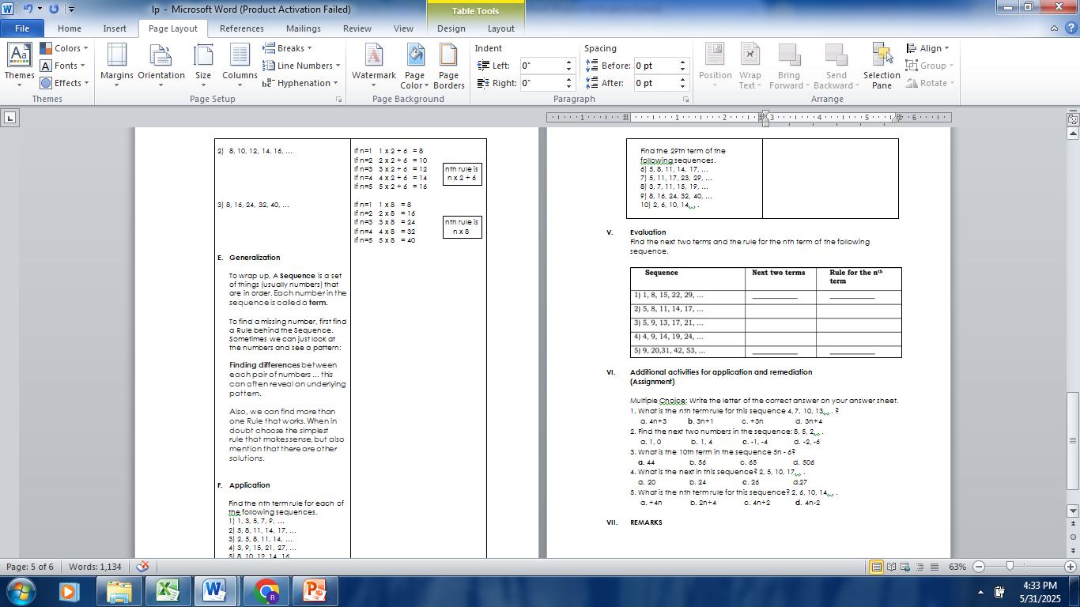Image resolution: width=1080 pixels, height=607 pixels.
Task: Open the Columns layout menu
Action: (240, 65)
